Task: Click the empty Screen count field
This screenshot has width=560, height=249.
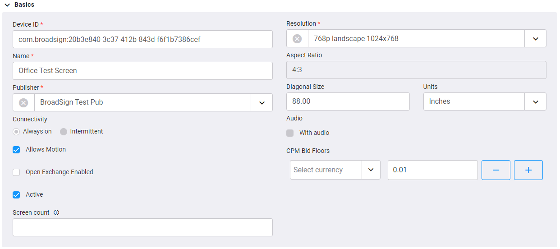Action: (142, 227)
